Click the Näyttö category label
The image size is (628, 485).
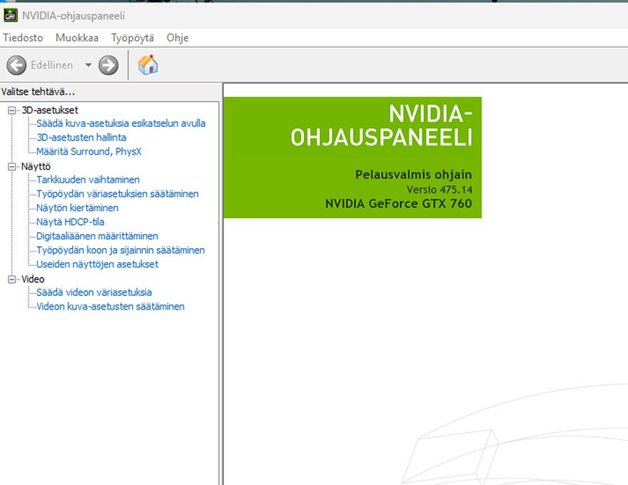click(x=36, y=166)
